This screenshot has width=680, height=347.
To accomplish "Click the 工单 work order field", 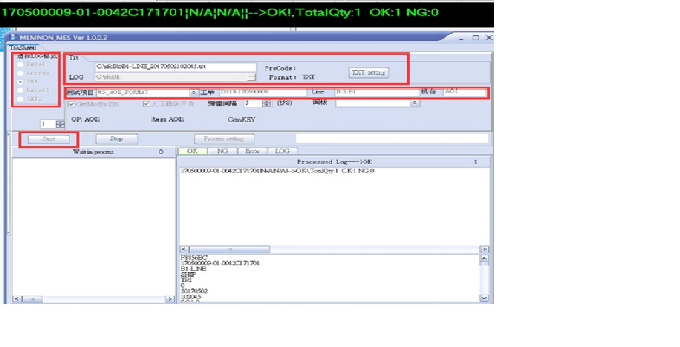I will point(263,92).
